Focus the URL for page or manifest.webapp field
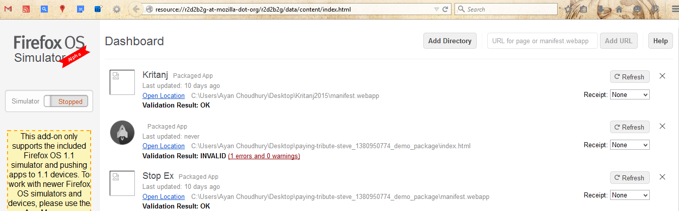The width and height of the screenshot is (679, 211). [x=543, y=41]
